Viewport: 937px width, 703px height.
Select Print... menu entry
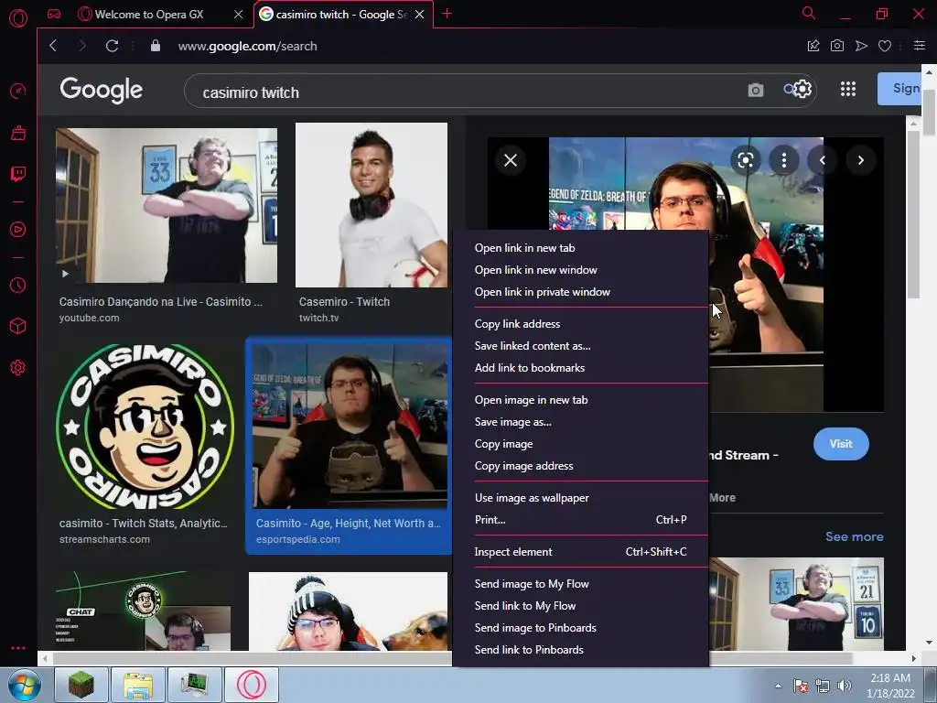point(580,520)
